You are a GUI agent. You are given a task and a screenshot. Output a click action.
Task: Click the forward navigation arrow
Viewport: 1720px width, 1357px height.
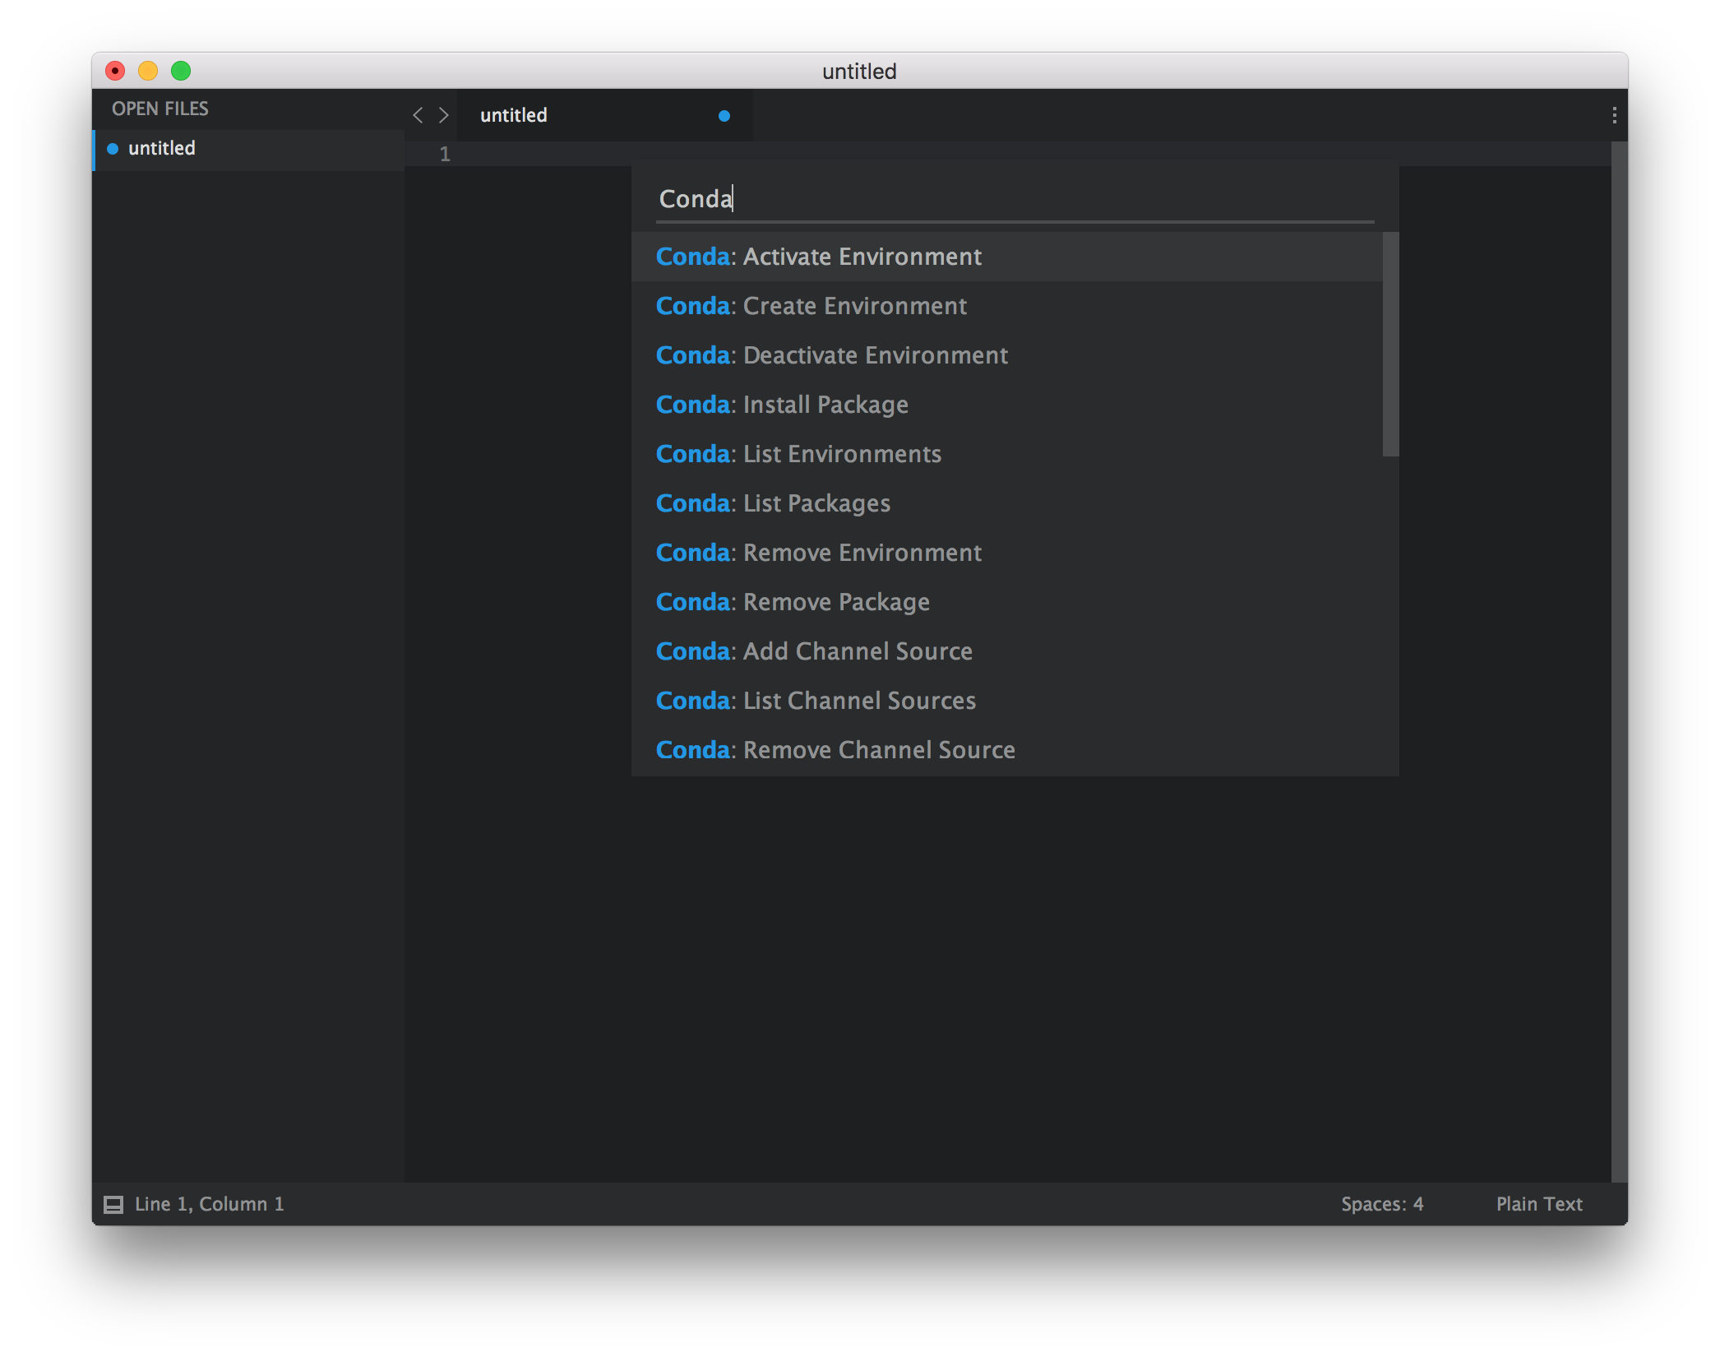pos(445,115)
